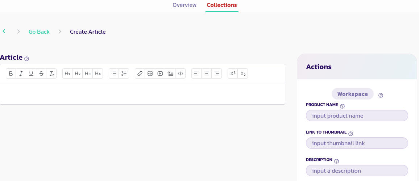Clear text formatting with the Tx icon
The height and width of the screenshot is (181, 419).
pyautogui.click(x=51, y=73)
